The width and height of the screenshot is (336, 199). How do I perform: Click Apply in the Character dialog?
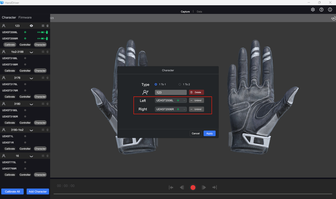(x=209, y=133)
